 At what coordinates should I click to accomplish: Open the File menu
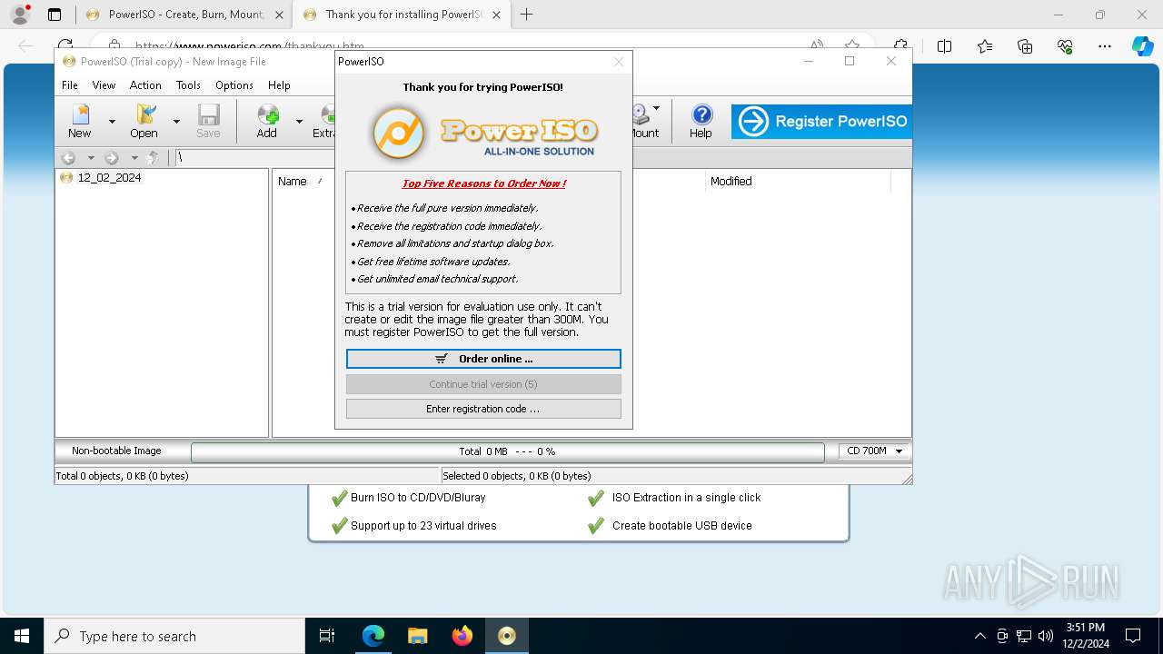70,85
